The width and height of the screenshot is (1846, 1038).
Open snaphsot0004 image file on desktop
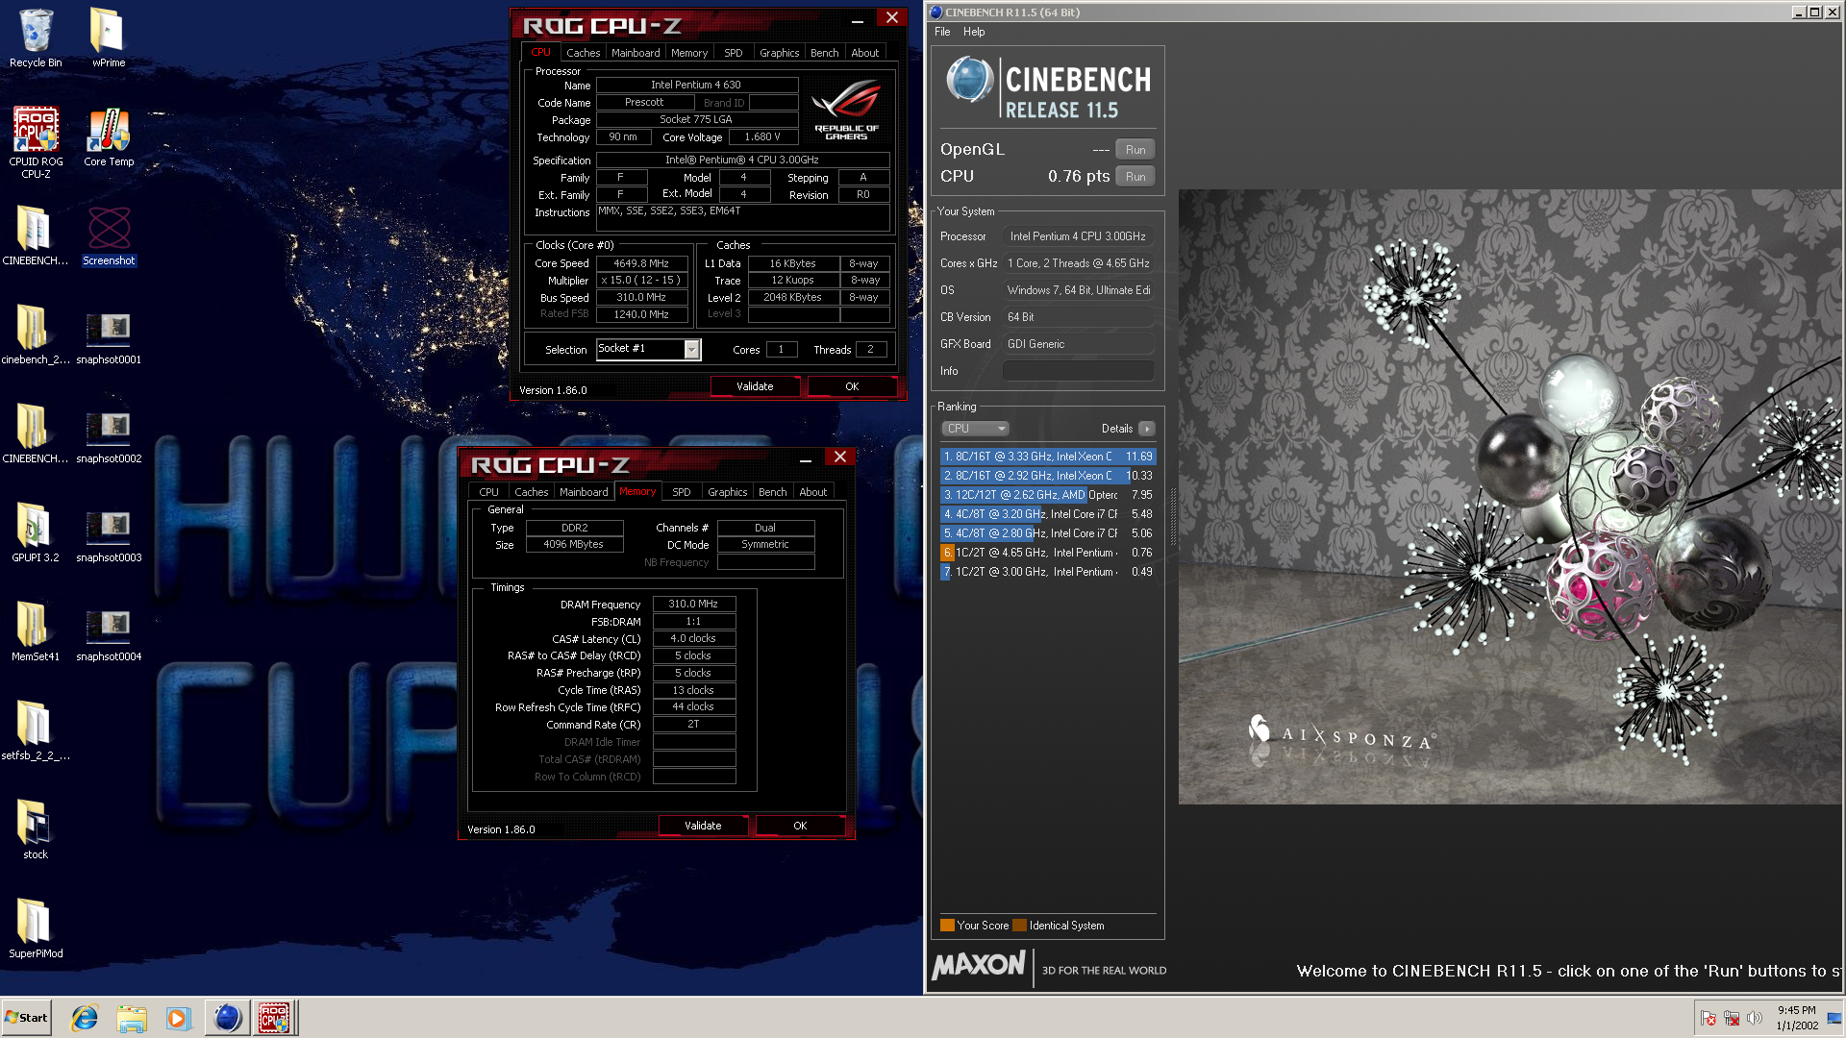pos(109,633)
